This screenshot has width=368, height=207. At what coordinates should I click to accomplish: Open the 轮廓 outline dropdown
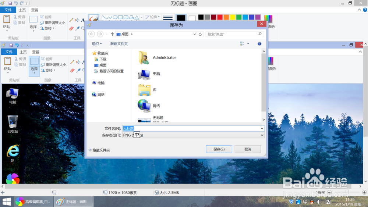click(152, 17)
